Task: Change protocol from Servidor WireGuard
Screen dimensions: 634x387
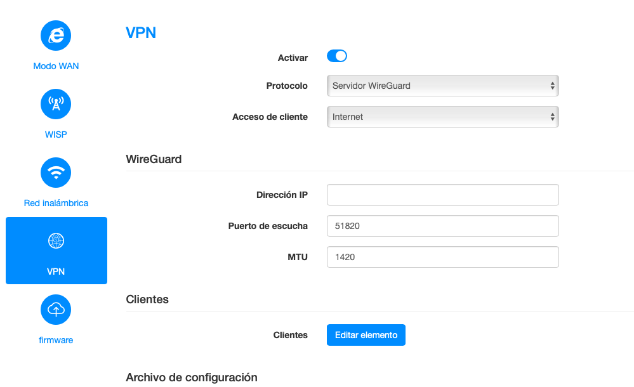Action: [x=442, y=85]
